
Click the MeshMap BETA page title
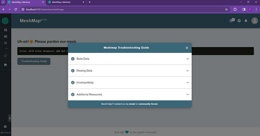point(33,21)
